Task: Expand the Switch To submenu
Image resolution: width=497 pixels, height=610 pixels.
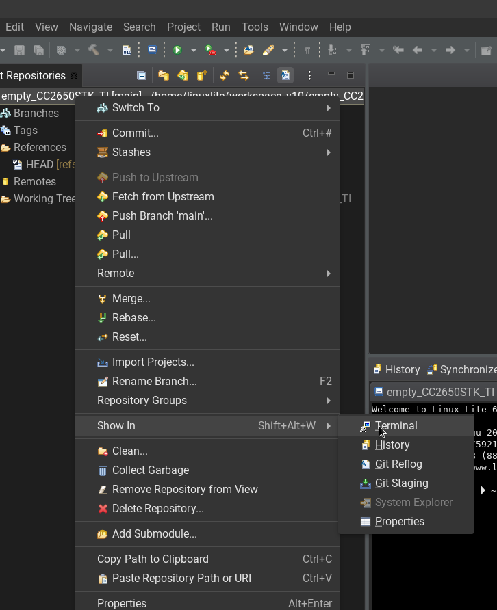Action: [x=207, y=108]
